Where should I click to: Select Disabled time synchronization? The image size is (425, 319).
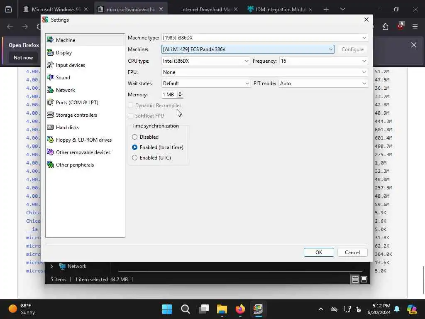pyautogui.click(x=134, y=137)
